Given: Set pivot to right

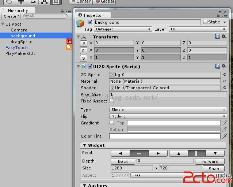Looking at the screenshot, I should coord(158,153).
